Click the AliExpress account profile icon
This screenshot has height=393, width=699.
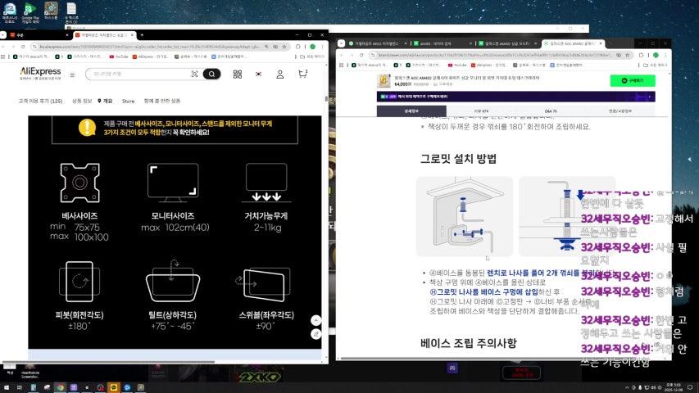tap(280, 74)
